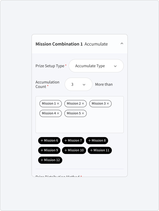Image resolution: width=159 pixels, height=211 pixels.
Task: Select the Mission 5 tag label
Action: click(74, 113)
